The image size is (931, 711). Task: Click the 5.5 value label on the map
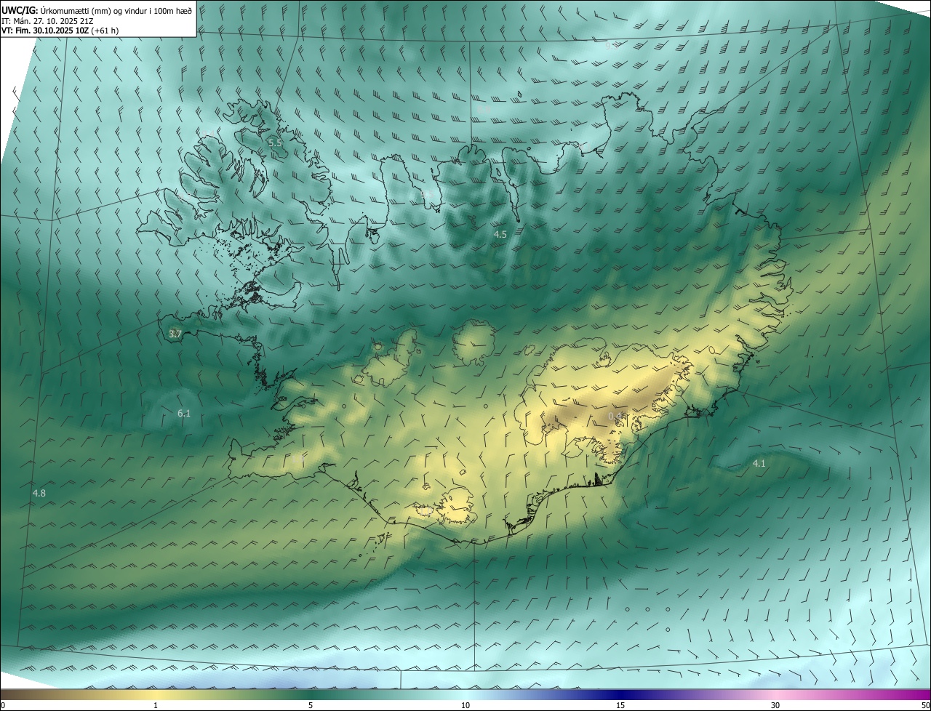pos(275,143)
